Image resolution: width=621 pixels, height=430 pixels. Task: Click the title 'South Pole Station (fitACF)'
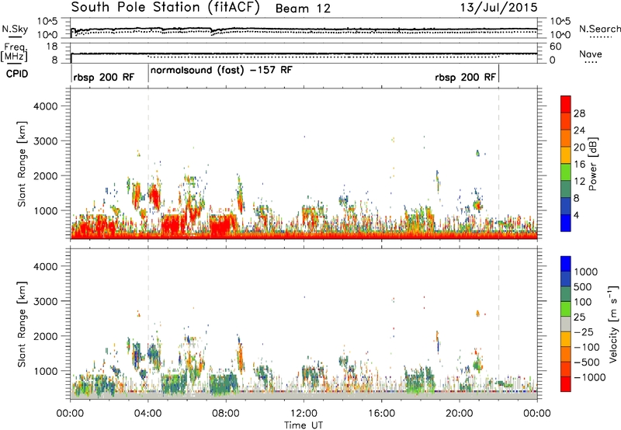point(165,7)
